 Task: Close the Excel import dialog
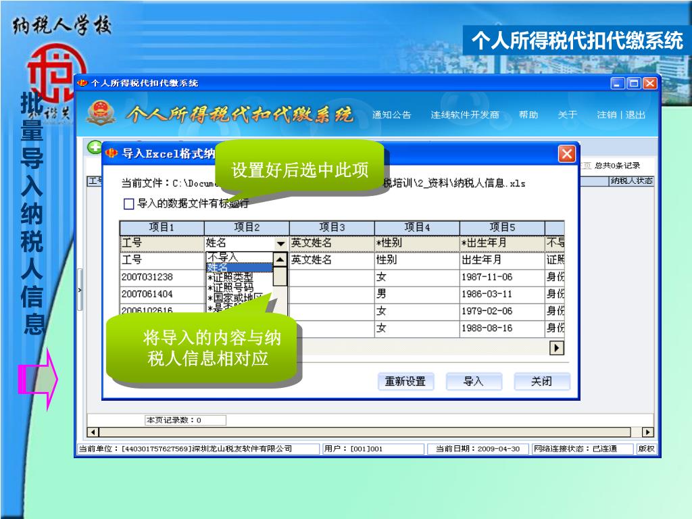pyautogui.click(x=567, y=154)
